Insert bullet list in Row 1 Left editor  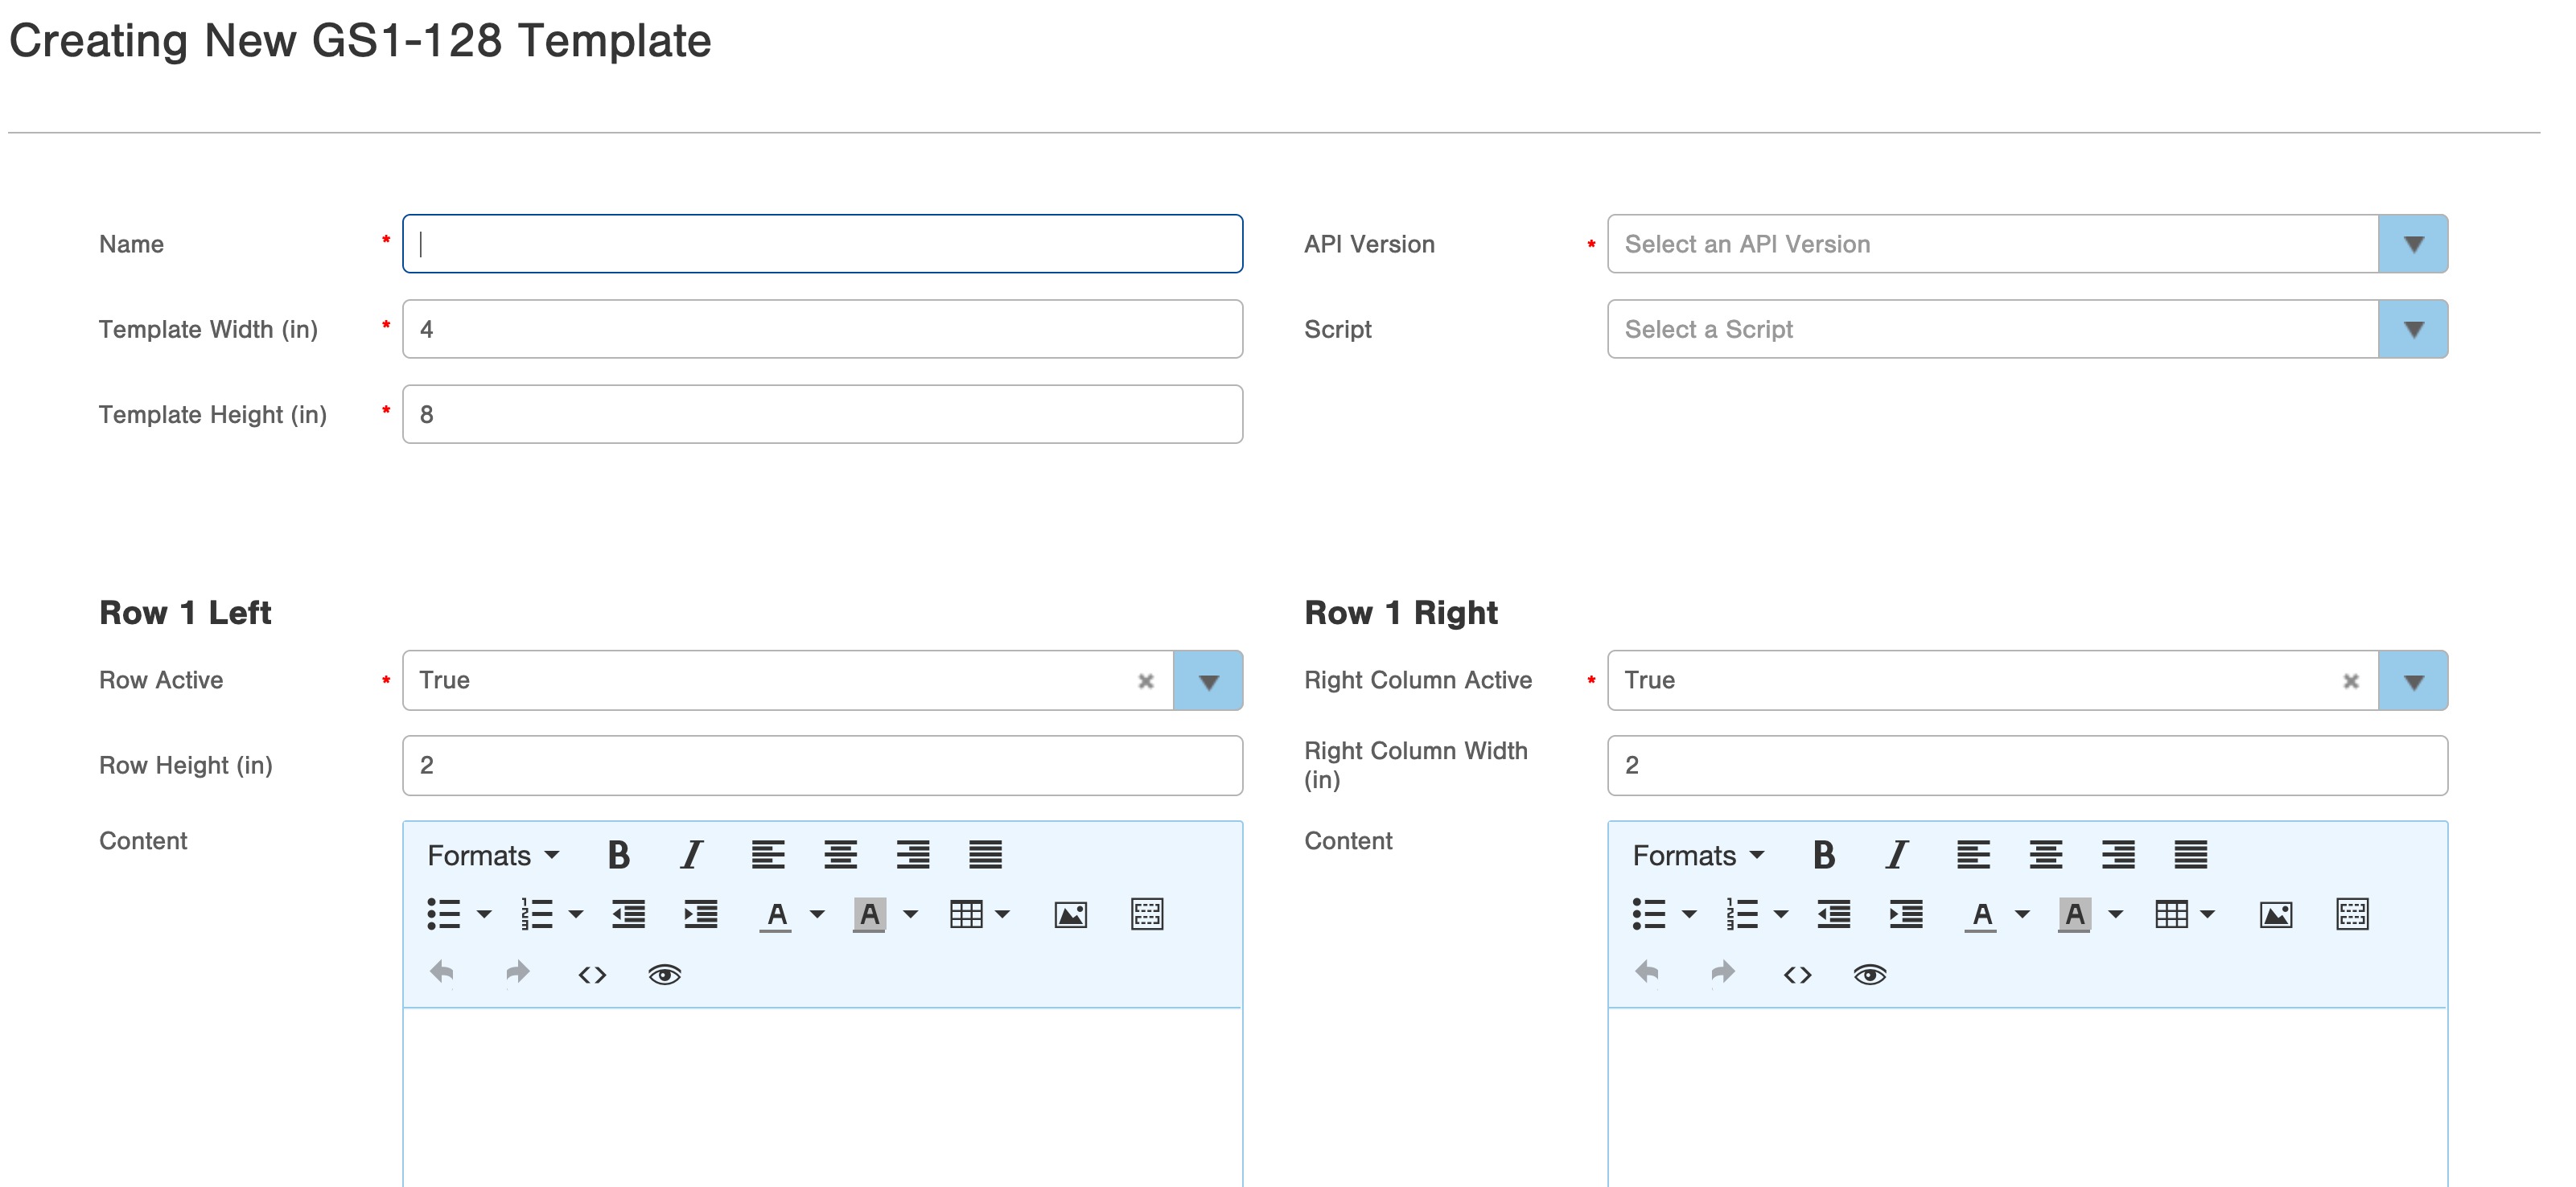tap(444, 914)
